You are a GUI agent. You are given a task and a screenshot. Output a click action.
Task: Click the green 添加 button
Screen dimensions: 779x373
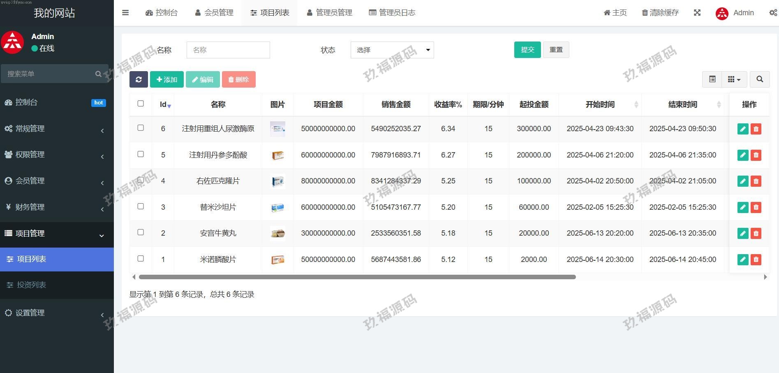click(x=166, y=79)
